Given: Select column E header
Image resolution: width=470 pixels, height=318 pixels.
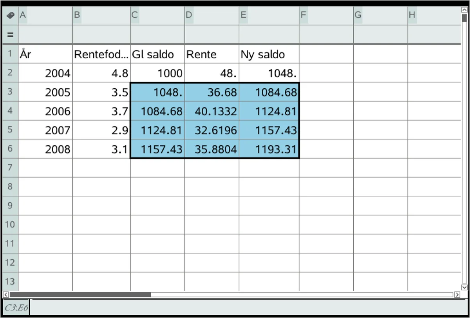Looking at the screenshot, I should click(269, 16).
